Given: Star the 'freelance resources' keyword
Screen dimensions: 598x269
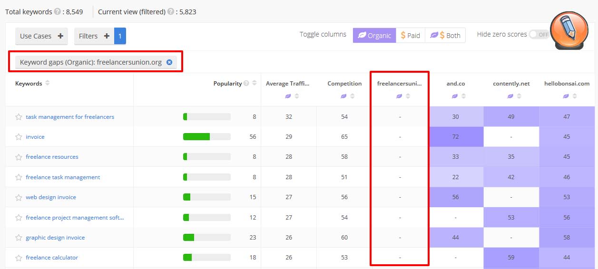Looking at the screenshot, I should [x=19, y=157].
